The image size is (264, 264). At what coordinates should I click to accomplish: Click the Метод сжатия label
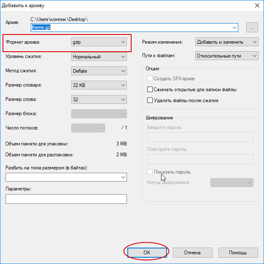click(21, 71)
